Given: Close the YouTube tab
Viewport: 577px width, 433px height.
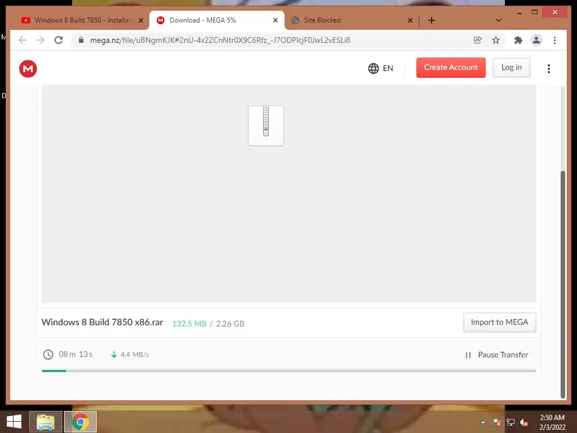Looking at the screenshot, I should (x=140, y=20).
